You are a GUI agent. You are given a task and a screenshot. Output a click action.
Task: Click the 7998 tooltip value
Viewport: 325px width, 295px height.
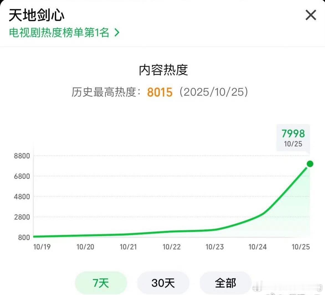[x=293, y=134]
